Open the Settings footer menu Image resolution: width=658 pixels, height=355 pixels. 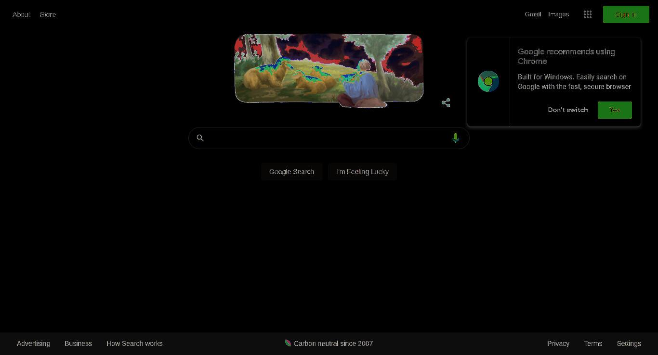coord(629,343)
